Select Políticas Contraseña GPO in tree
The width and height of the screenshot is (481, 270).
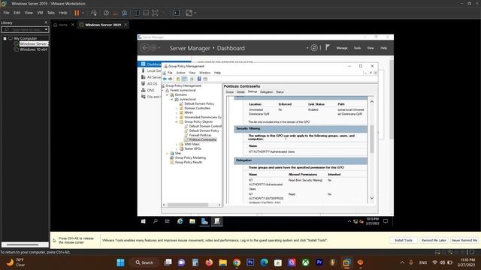point(202,139)
